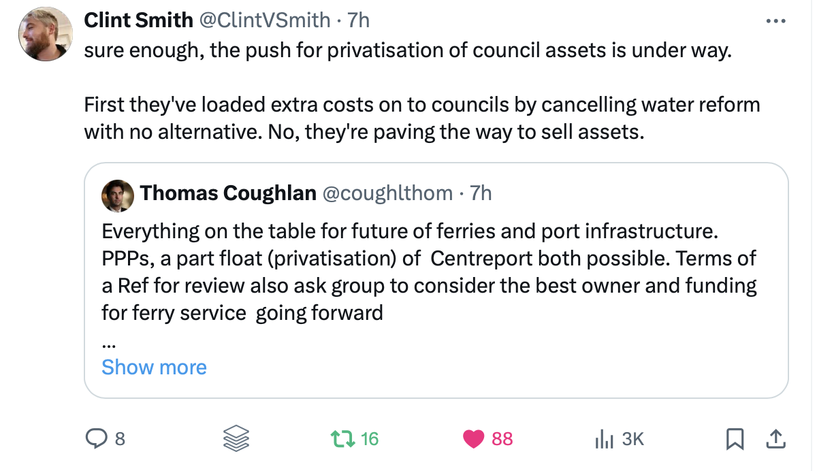Open Thomas Coughlan's profile name
The width and height of the screenshot is (817, 471).
click(x=228, y=193)
